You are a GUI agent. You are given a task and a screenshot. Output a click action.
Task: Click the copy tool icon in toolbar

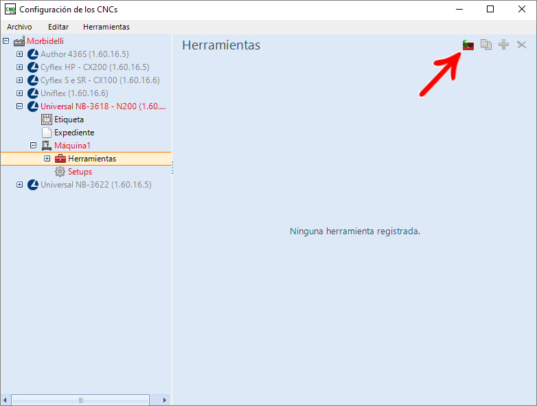[x=486, y=45]
